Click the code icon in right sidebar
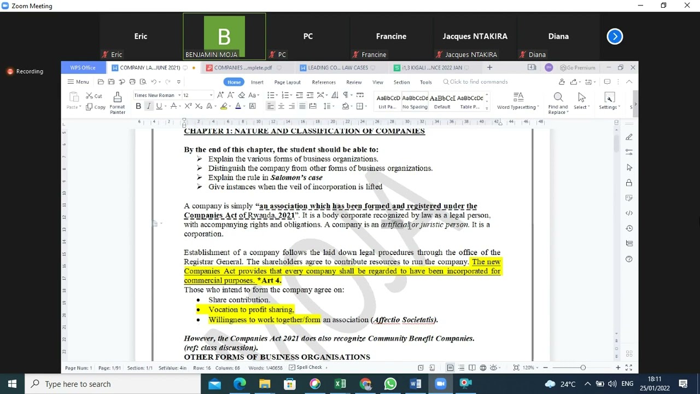This screenshot has height=394, width=700. 629,213
